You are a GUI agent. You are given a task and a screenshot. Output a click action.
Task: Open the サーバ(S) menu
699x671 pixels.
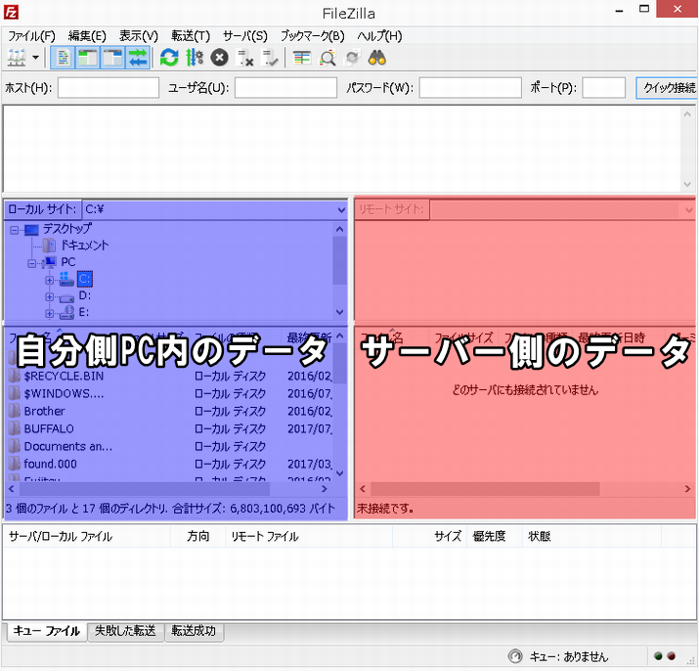tap(244, 36)
